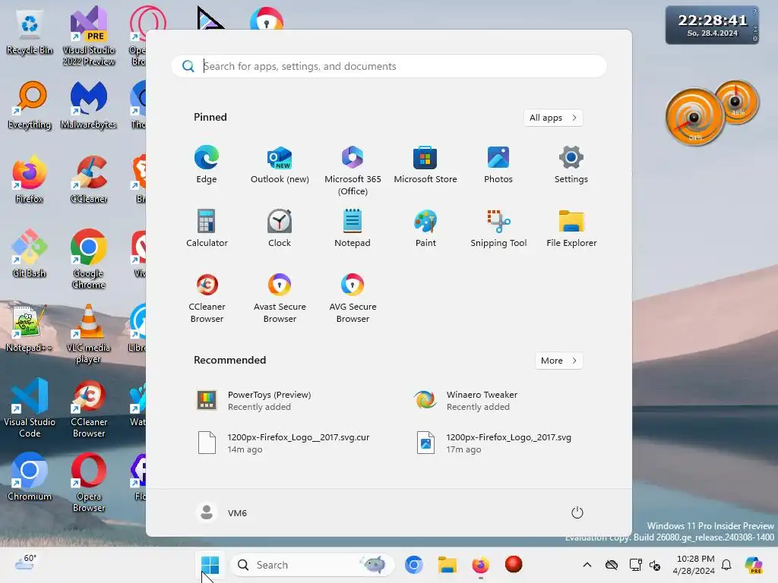
Task: Show More recommended items
Action: point(558,361)
